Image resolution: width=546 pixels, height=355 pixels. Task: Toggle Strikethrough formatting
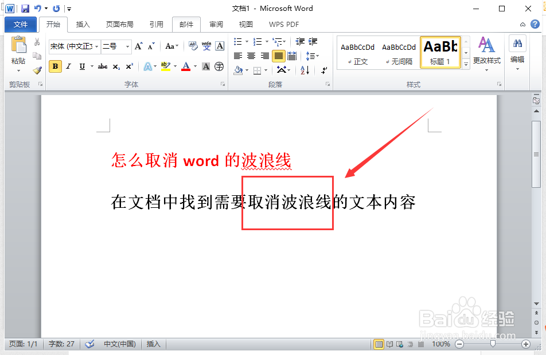[x=102, y=66]
